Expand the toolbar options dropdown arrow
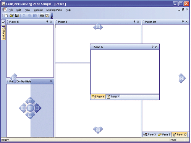Image resolution: width=191 pixels, height=143 pixels. point(52,16)
